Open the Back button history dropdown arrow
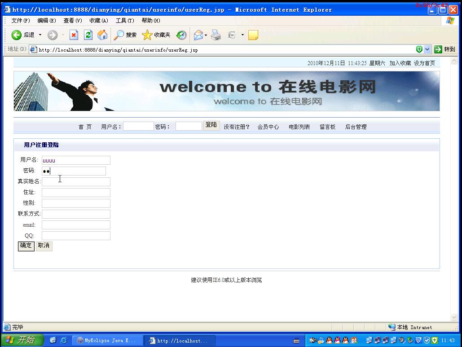 (40, 35)
